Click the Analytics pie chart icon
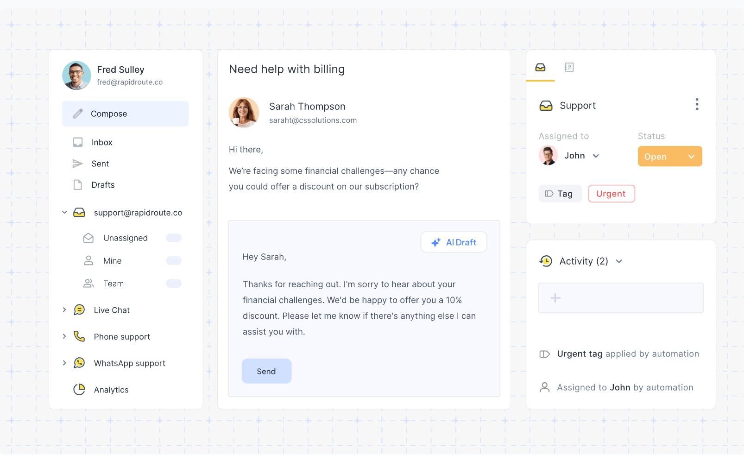The width and height of the screenshot is (744, 455). 79,390
